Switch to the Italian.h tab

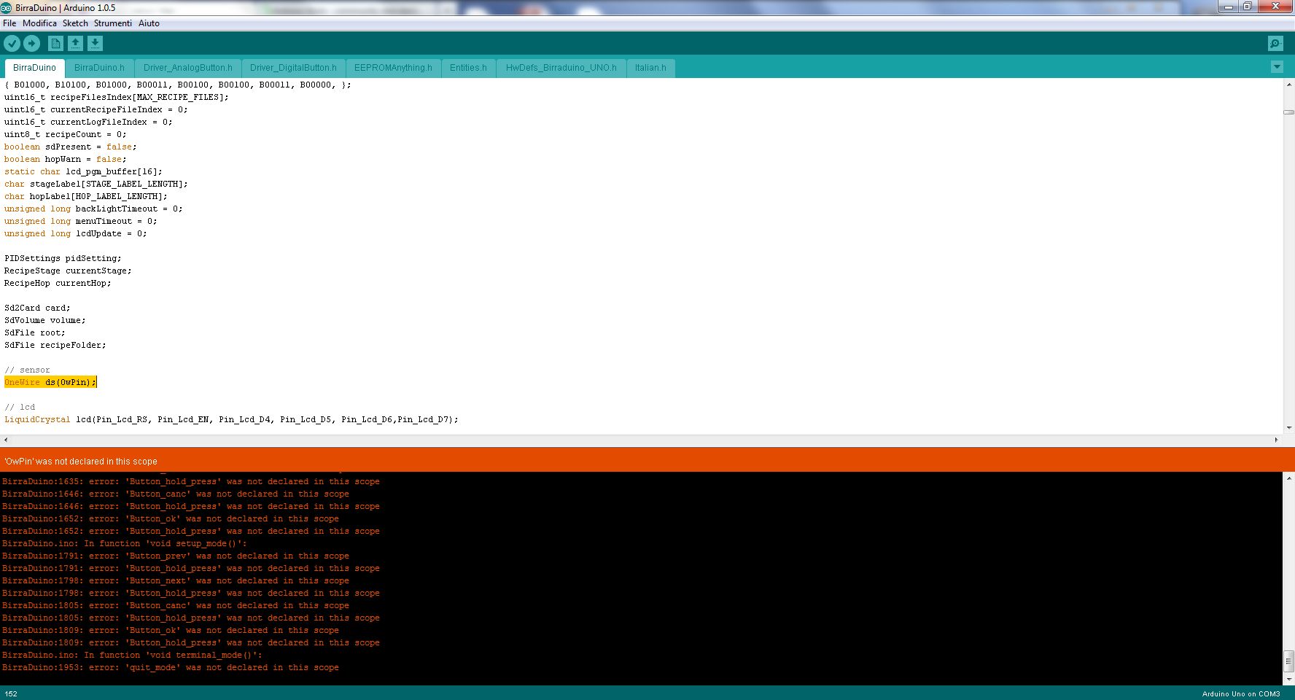click(650, 68)
